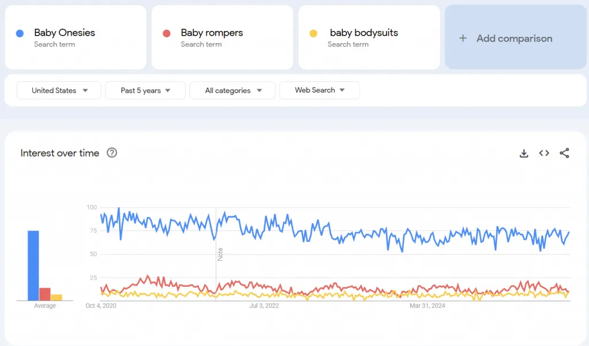Share the Interest over time chart
Viewport: 589px width, 346px height.
click(x=564, y=153)
